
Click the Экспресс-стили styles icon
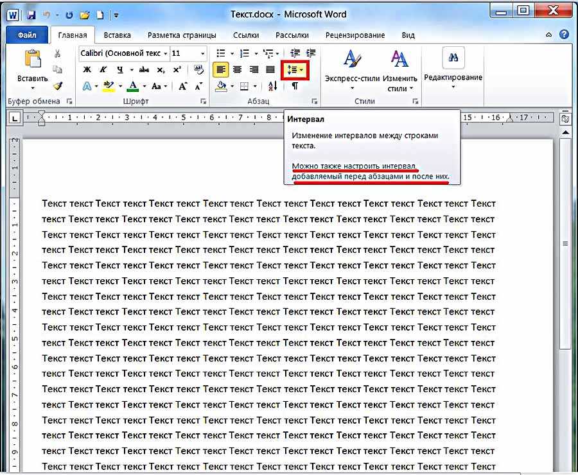pos(351,60)
